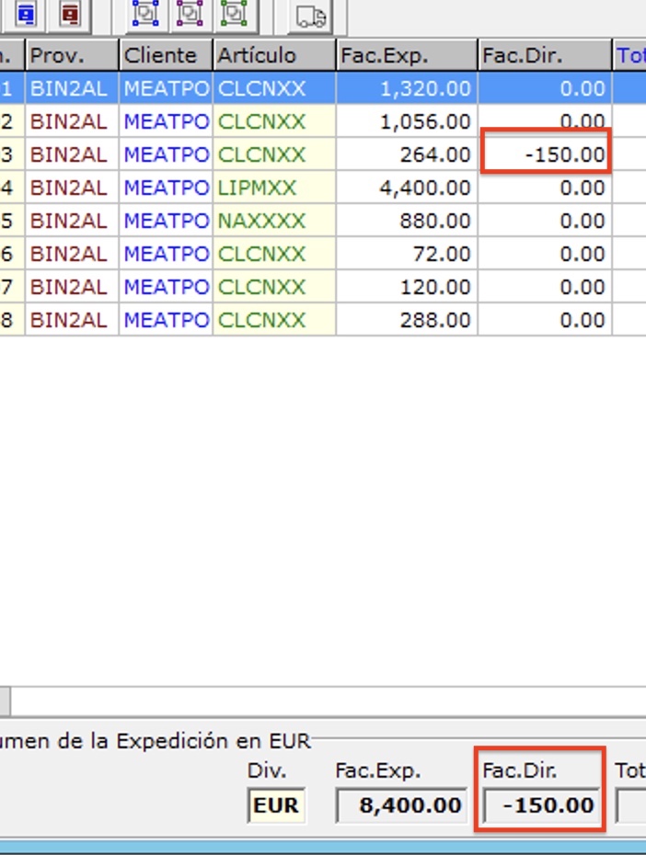Click the green-cornered selection squares icon
646x855 pixels.
click(235, 14)
